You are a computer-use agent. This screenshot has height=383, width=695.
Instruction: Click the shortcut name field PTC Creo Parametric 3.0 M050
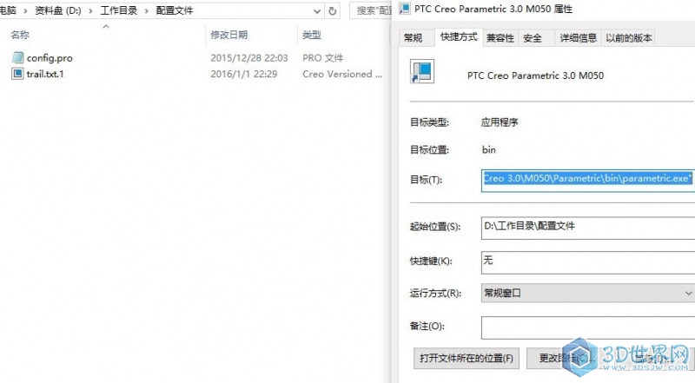click(x=535, y=76)
